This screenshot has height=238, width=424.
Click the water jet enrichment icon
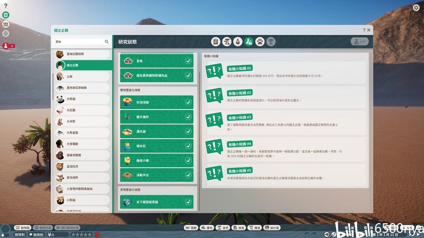(x=127, y=146)
